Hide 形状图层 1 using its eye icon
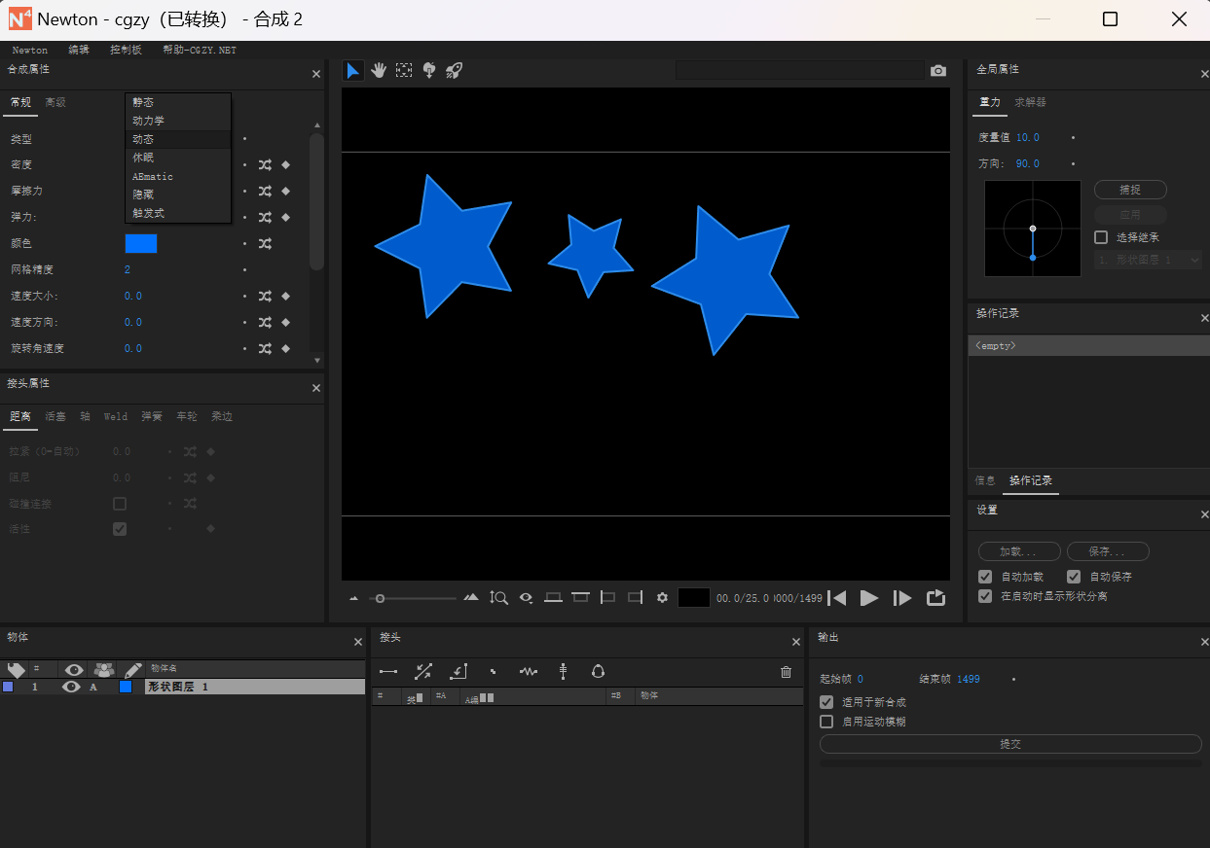The width and height of the screenshot is (1210, 848). pos(71,687)
